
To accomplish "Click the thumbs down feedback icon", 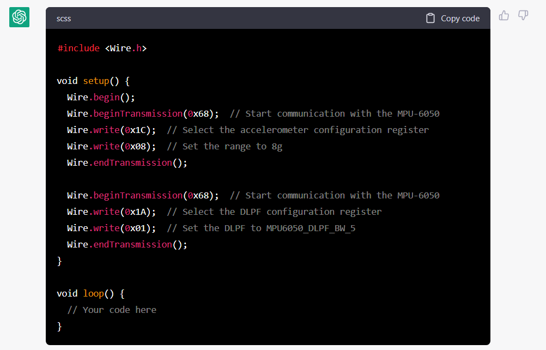I will 523,16.
